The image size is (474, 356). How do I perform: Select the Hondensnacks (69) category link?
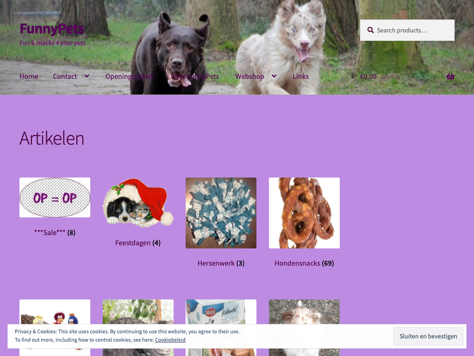[x=304, y=263]
